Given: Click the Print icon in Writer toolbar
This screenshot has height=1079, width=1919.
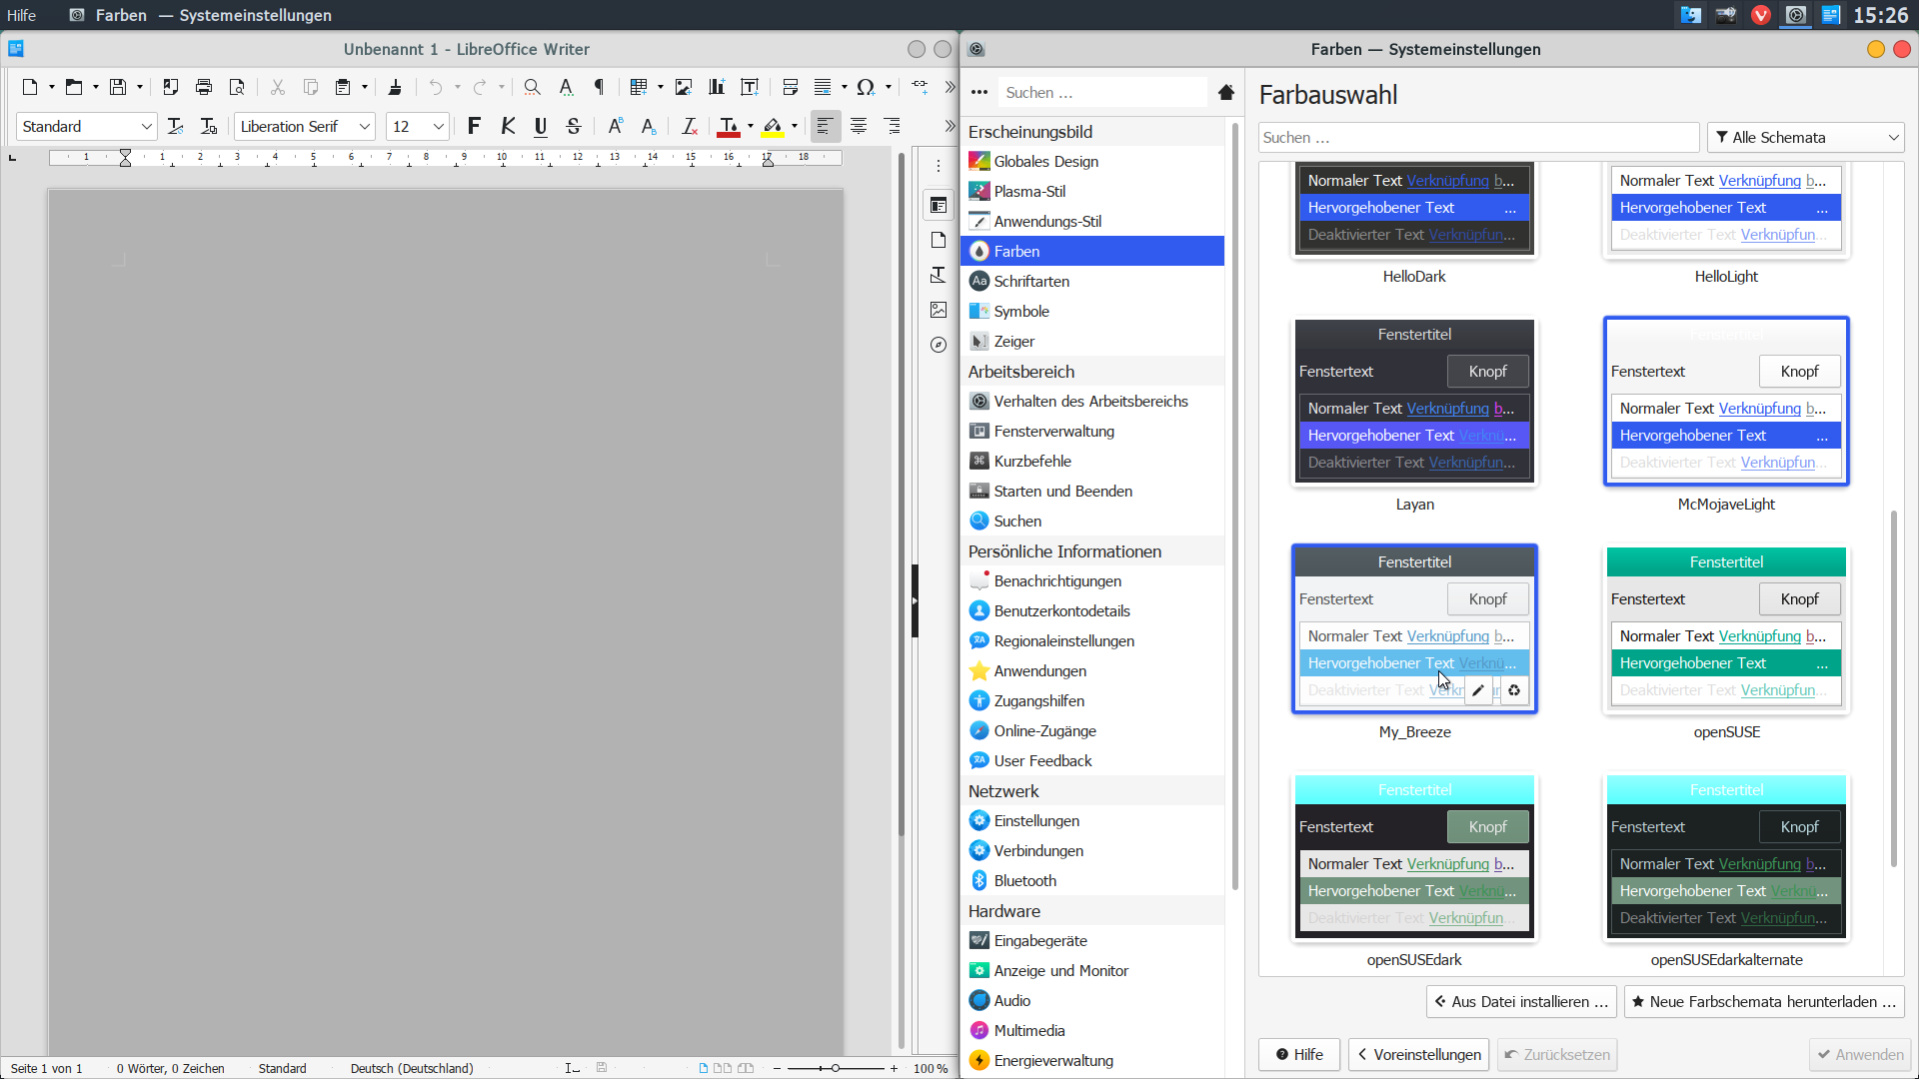Looking at the screenshot, I should point(204,87).
